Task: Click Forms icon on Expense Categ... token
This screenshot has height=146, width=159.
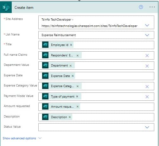Action: click(45, 86)
